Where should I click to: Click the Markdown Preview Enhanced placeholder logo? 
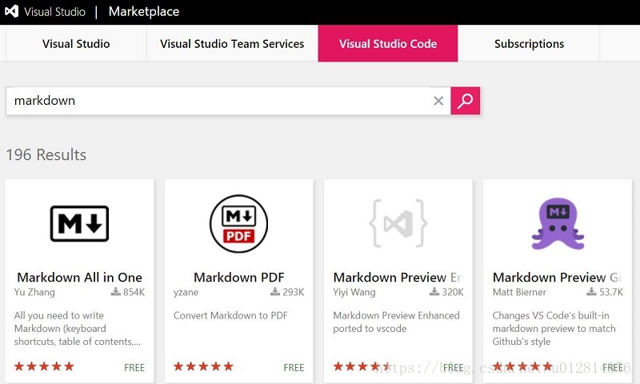pyautogui.click(x=398, y=223)
